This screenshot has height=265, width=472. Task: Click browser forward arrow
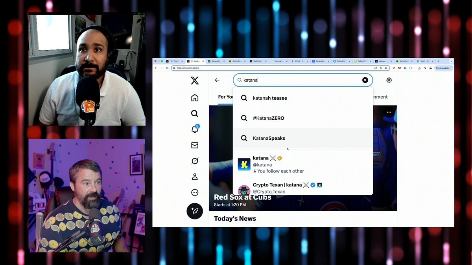pos(161,68)
